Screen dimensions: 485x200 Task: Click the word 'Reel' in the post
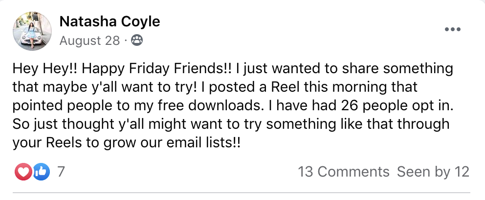[x=286, y=87]
